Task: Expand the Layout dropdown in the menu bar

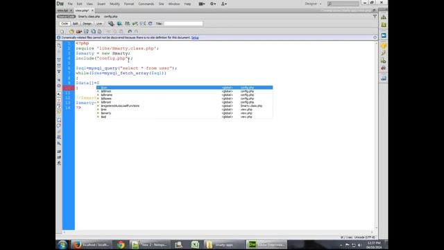Action: [x=202, y=4]
